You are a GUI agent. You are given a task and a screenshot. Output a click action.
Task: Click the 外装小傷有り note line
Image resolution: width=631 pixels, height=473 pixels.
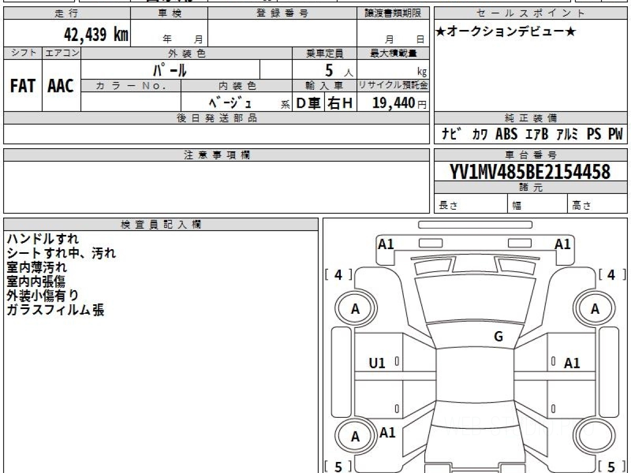(x=43, y=295)
